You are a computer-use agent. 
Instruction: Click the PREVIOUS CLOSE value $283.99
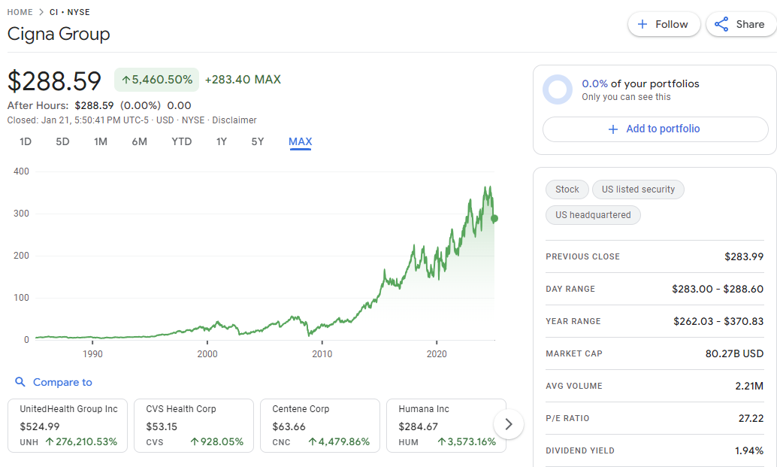(744, 256)
